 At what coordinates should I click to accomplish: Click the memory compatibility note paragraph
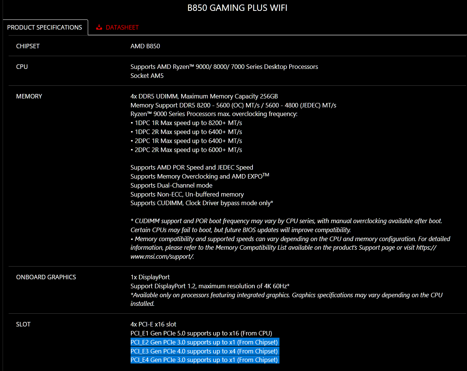coord(290,247)
